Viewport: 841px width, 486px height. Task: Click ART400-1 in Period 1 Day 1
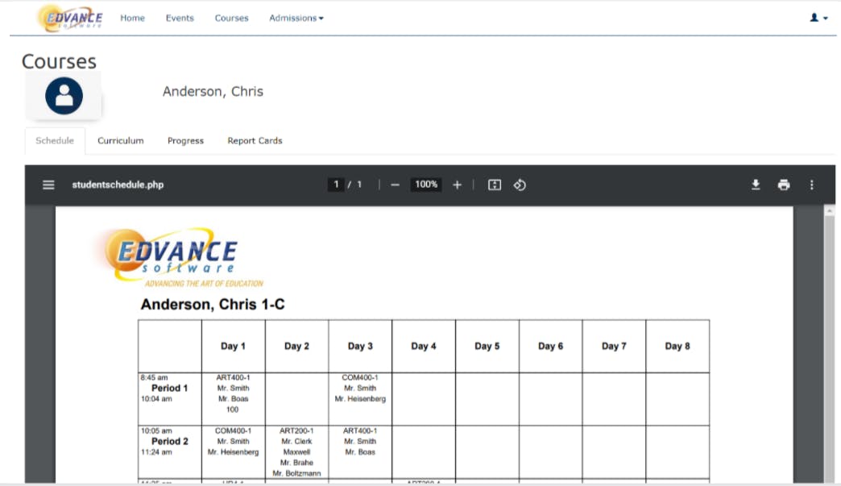(233, 378)
